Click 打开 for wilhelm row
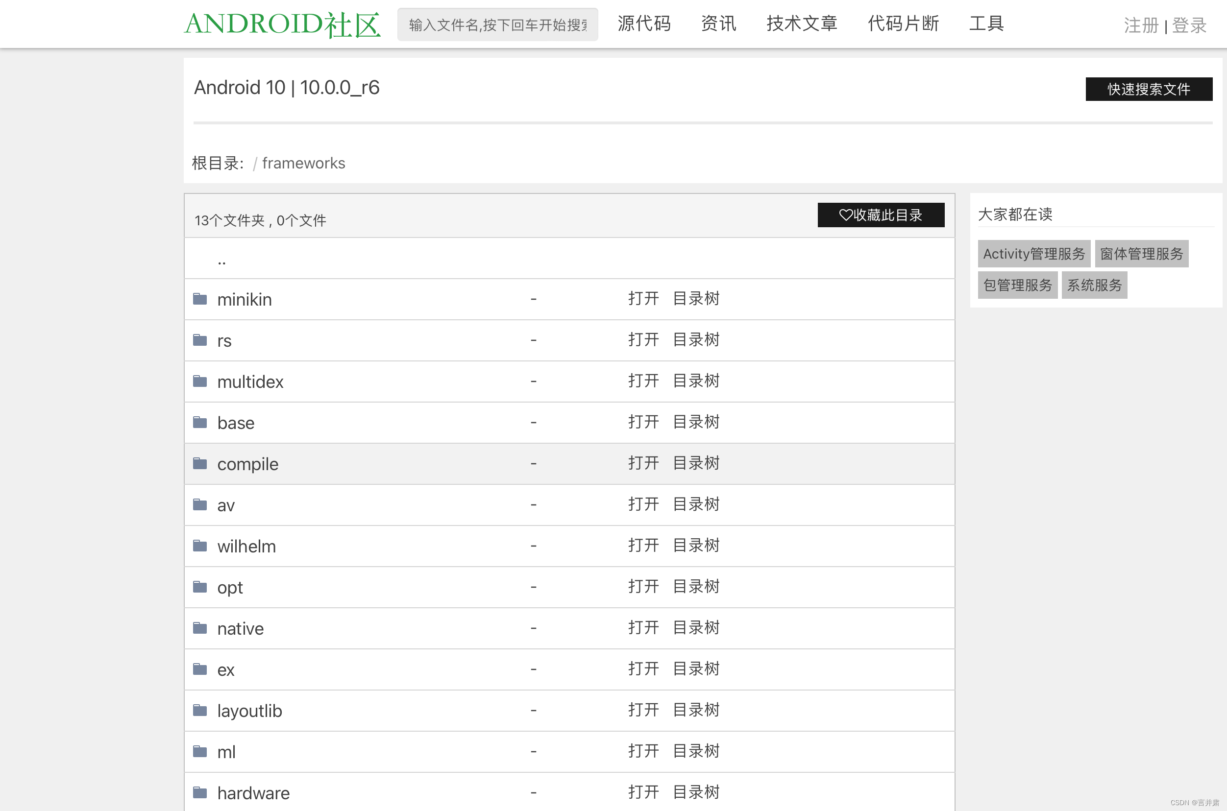This screenshot has height=811, width=1227. pyautogui.click(x=643, y=545)
